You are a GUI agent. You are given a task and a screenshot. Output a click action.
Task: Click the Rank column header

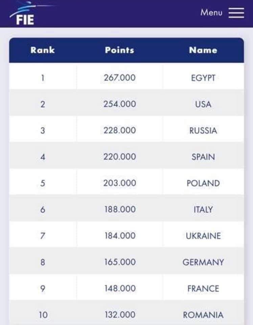[x=43, y=50]
